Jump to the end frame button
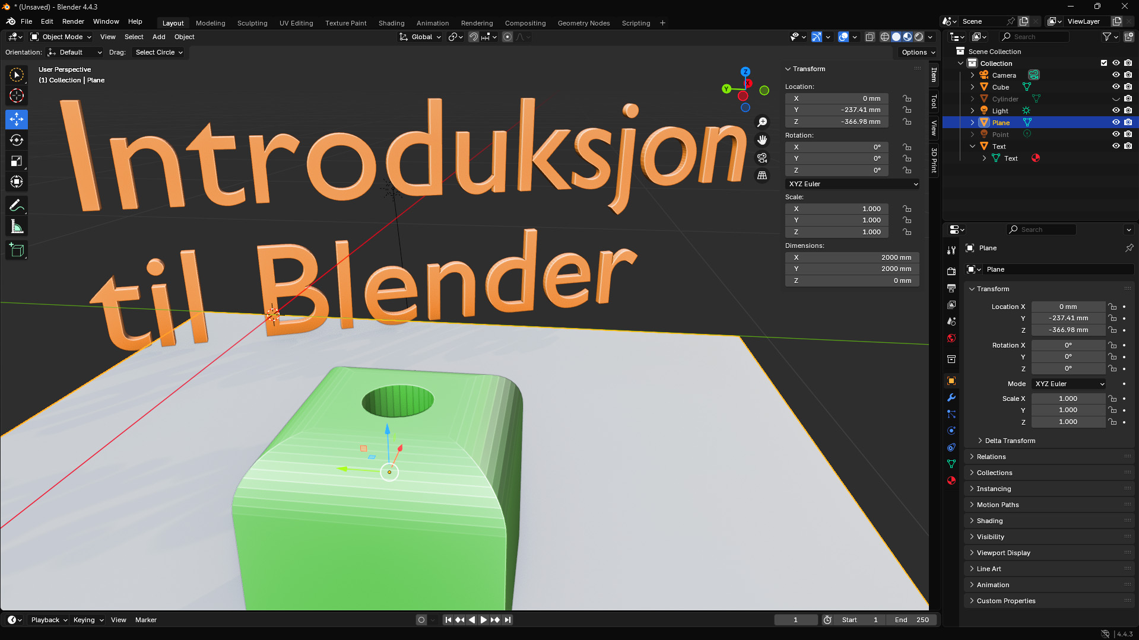Screen dimensions: 1139x640 click(507, 620)
